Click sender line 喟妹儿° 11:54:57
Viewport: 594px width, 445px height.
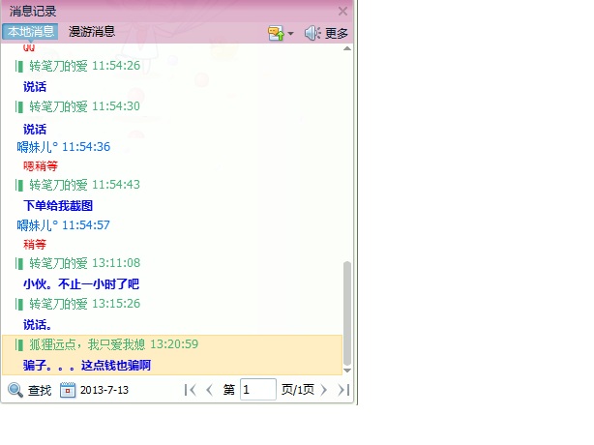click(x=63, y=225)
